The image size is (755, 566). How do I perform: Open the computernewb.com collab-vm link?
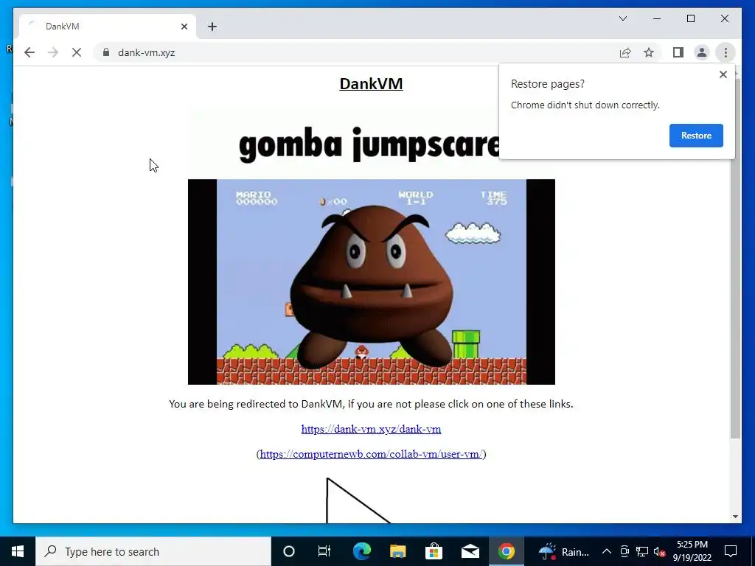(372, 454)
